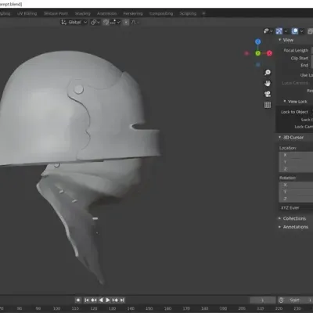313x313 pixels.
Task: Click the play animation button
Action: coord(108,300)
